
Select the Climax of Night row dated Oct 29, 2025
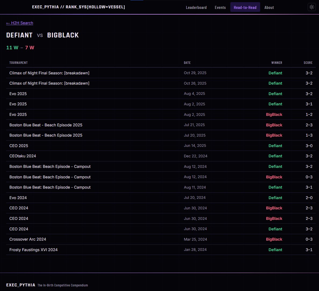[x=161, y=73]
